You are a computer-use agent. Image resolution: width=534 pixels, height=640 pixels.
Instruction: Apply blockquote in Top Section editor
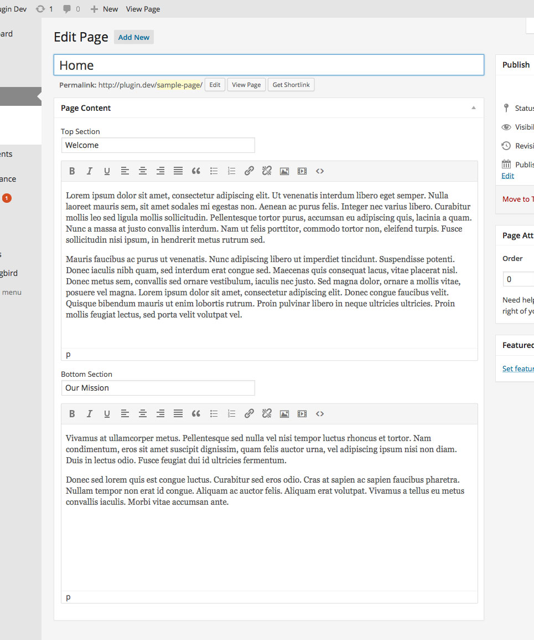point(196,171)
